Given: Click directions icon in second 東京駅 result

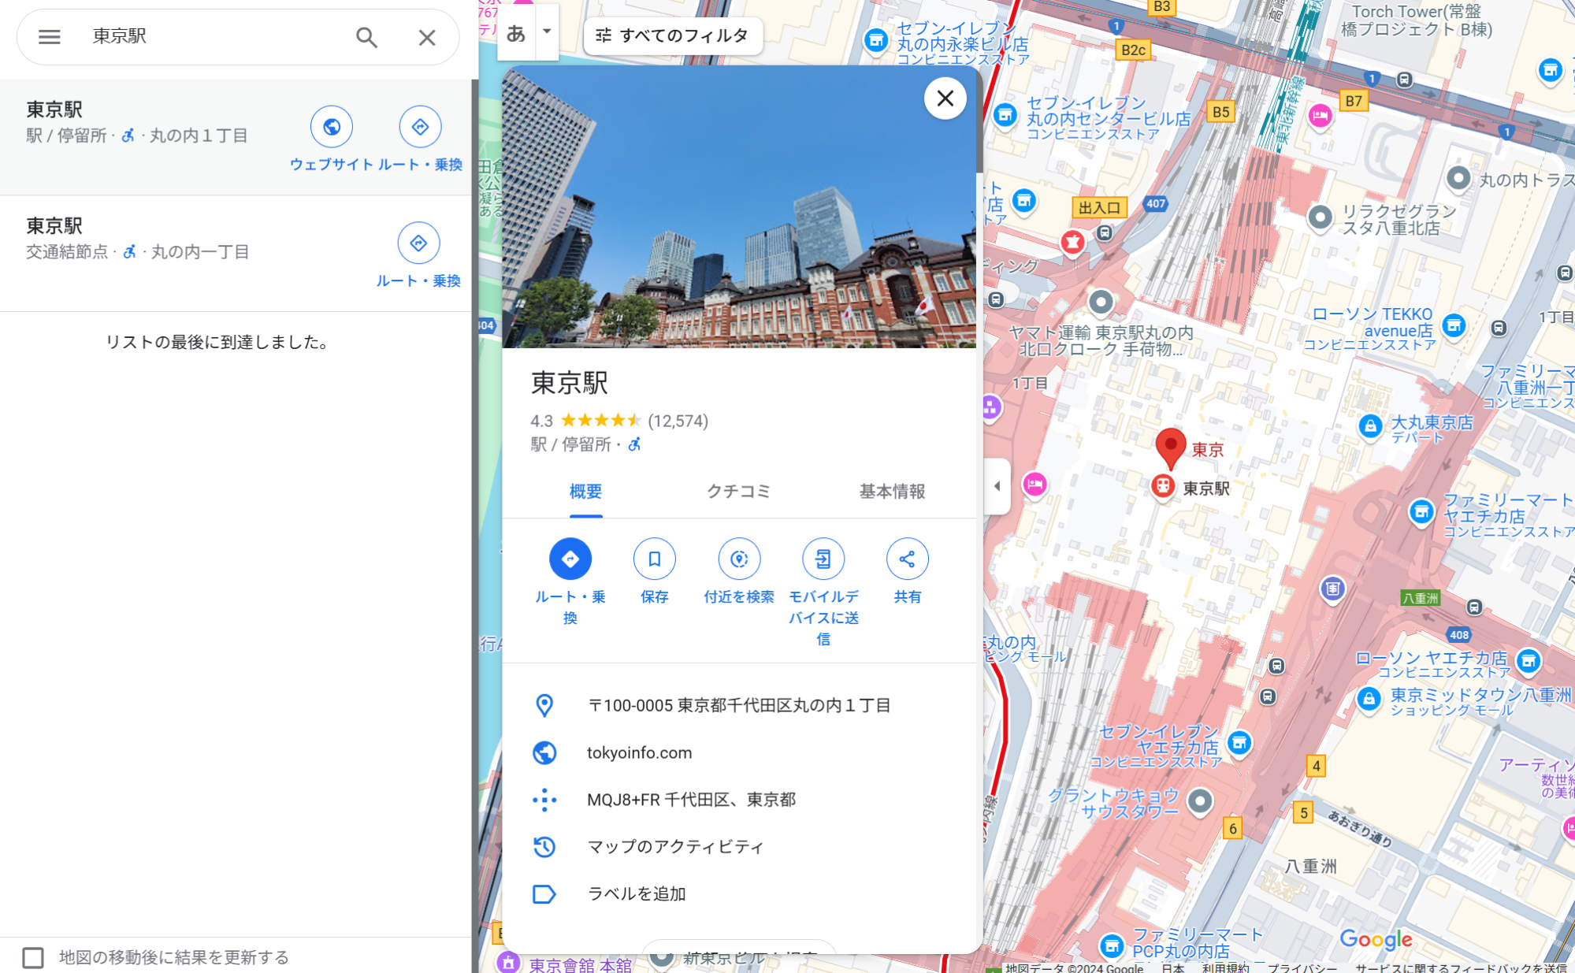Looking at the screenshot, I should [x=418, y=243].
